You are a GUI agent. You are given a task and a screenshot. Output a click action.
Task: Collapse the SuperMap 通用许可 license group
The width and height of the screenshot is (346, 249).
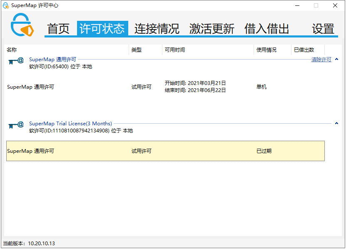click(336, 59)
